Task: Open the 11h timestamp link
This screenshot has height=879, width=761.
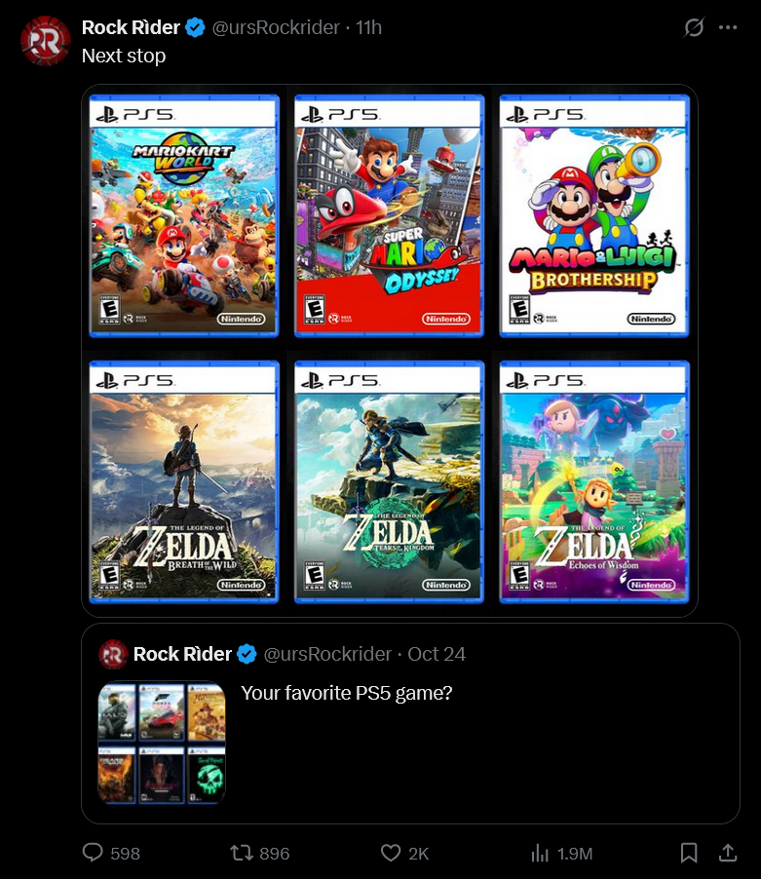Action: coord(368,27)
